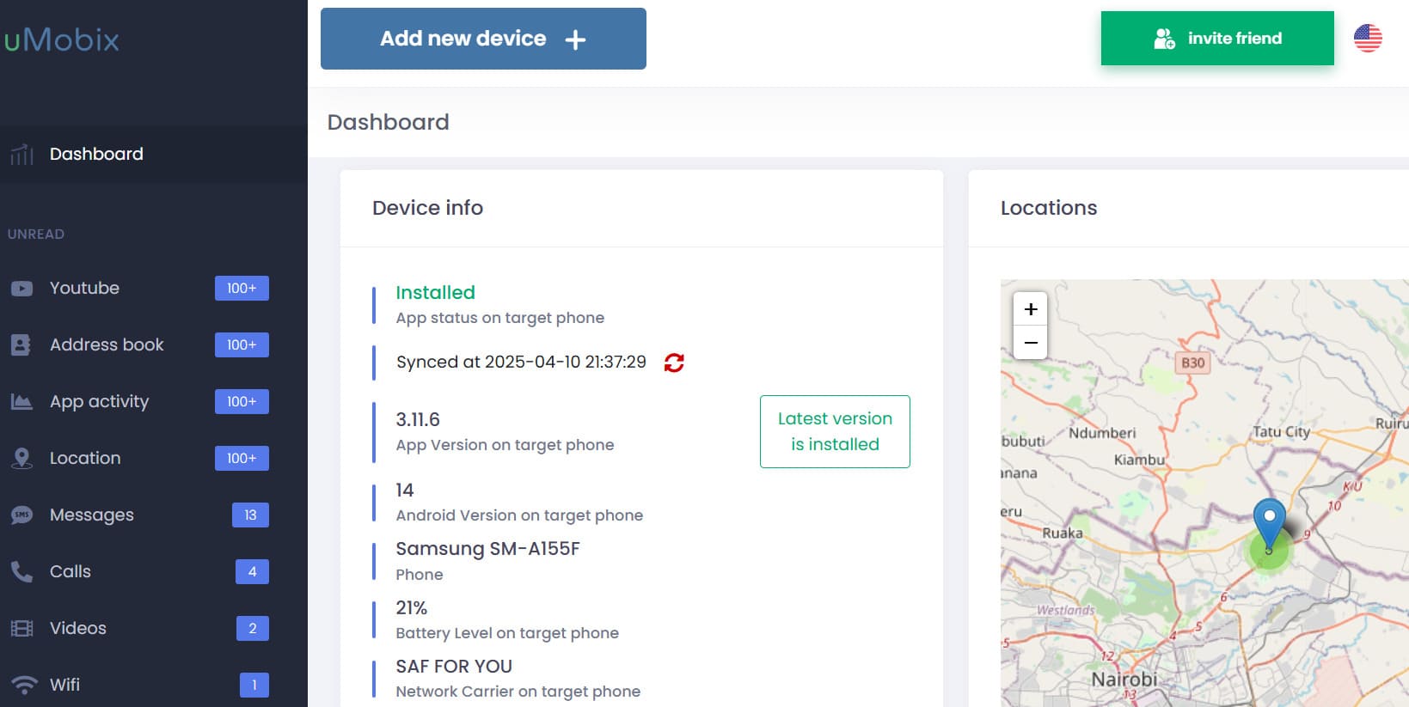Click Kiambu label on the map

pyautogui.click(x=1139, y=460)
